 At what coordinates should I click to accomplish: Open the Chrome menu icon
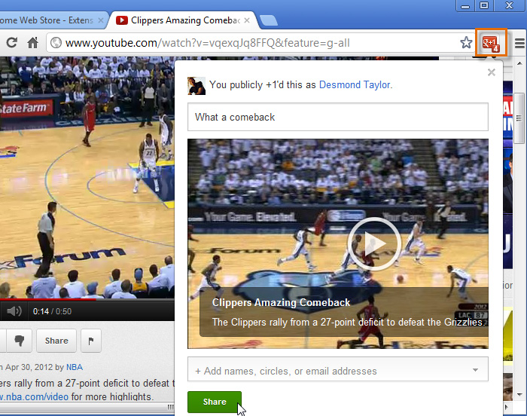(519, 43)
